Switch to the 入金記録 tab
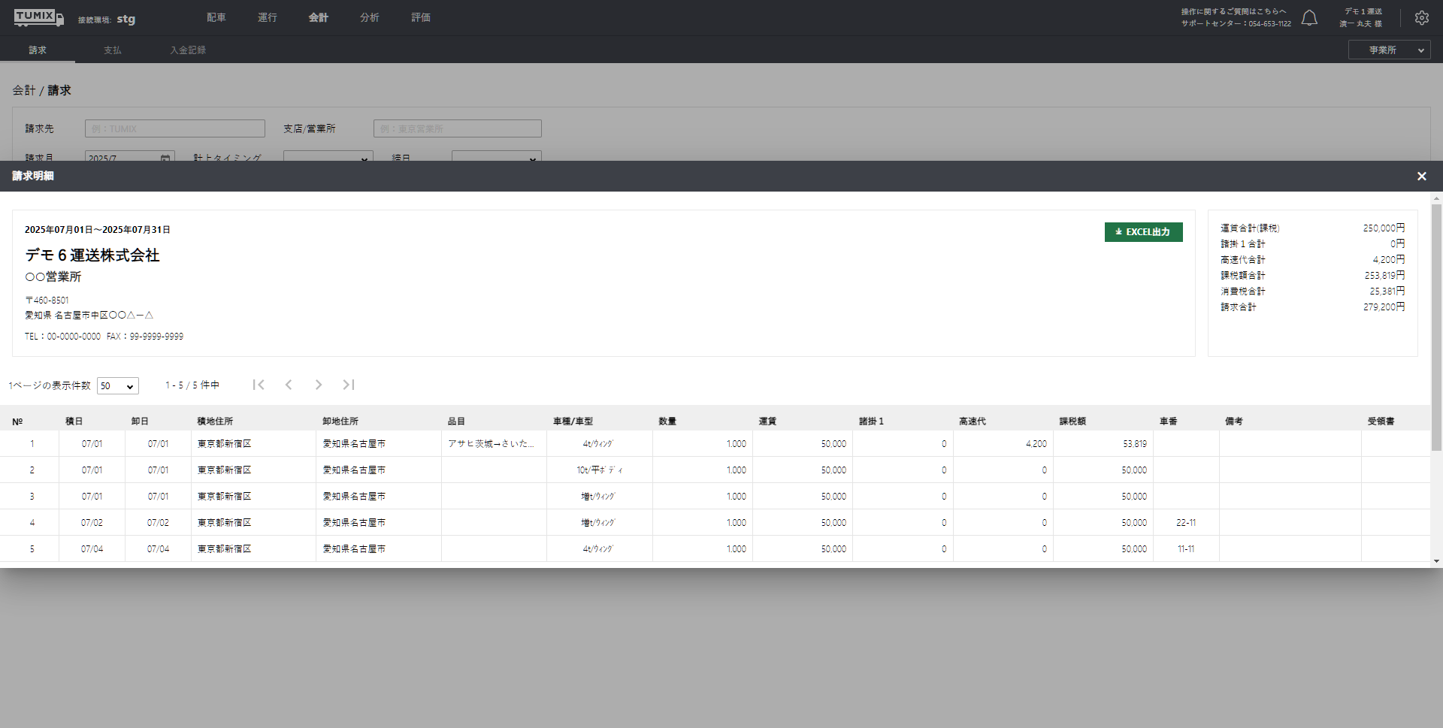Viewport: 1443px width, 728px height. [x=188, y=50]
